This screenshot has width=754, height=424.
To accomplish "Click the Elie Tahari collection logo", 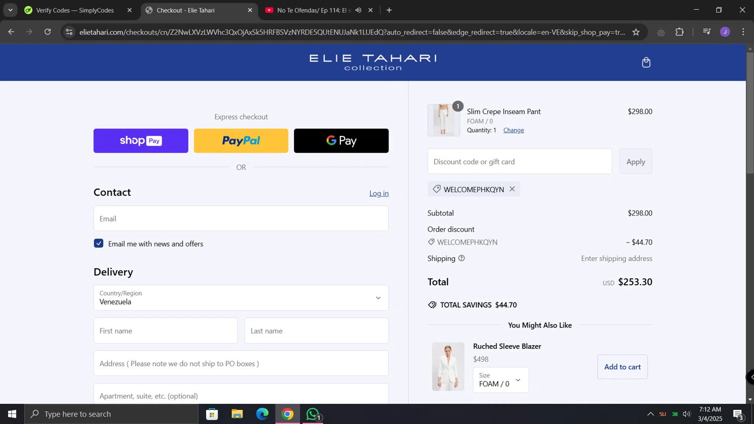I will [x=373, y=62].
